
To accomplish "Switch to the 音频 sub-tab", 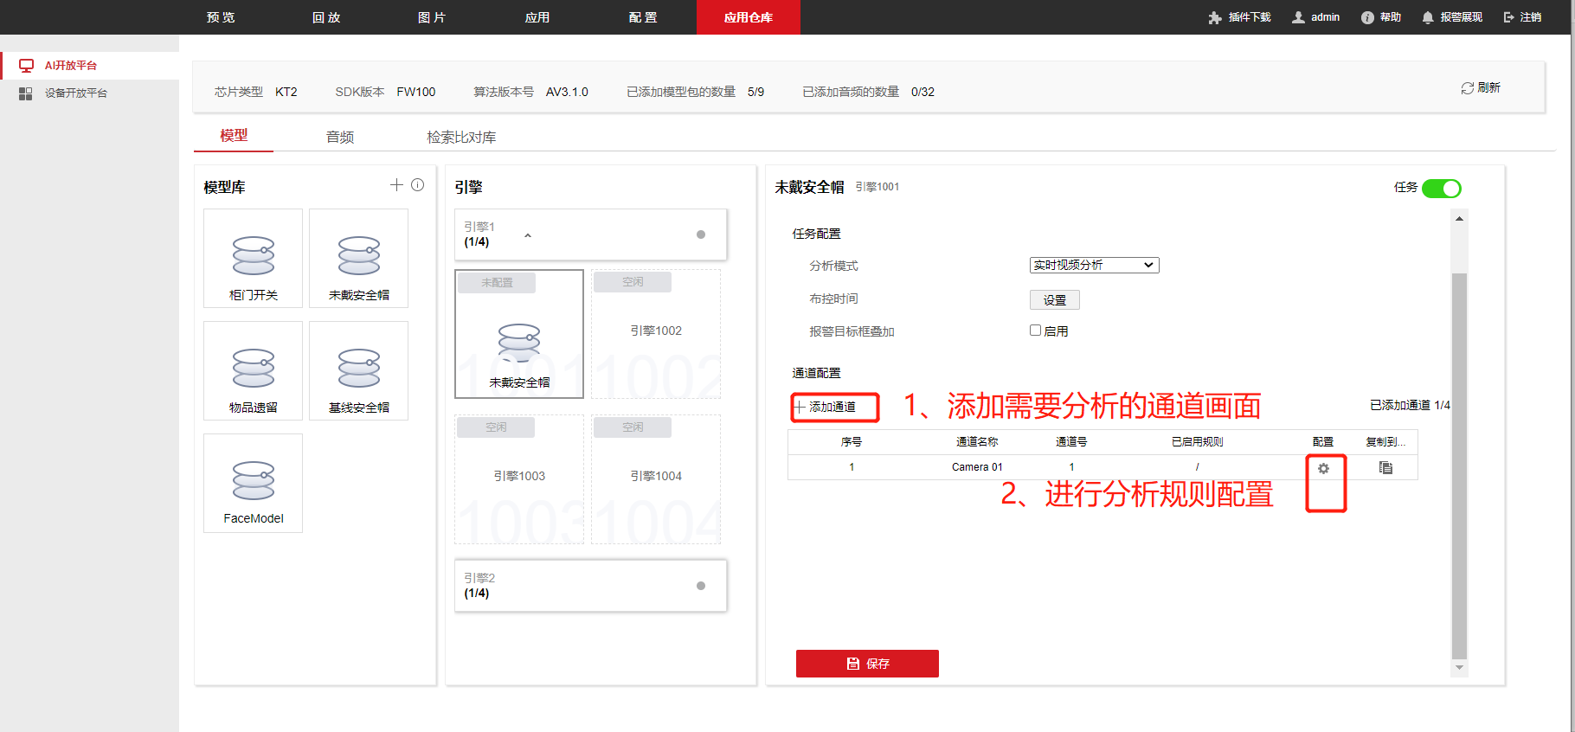I will tap(340, 137).
